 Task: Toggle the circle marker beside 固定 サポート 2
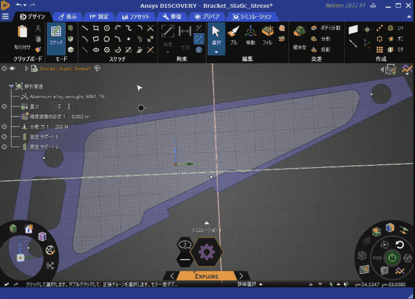tap(4, 147)
